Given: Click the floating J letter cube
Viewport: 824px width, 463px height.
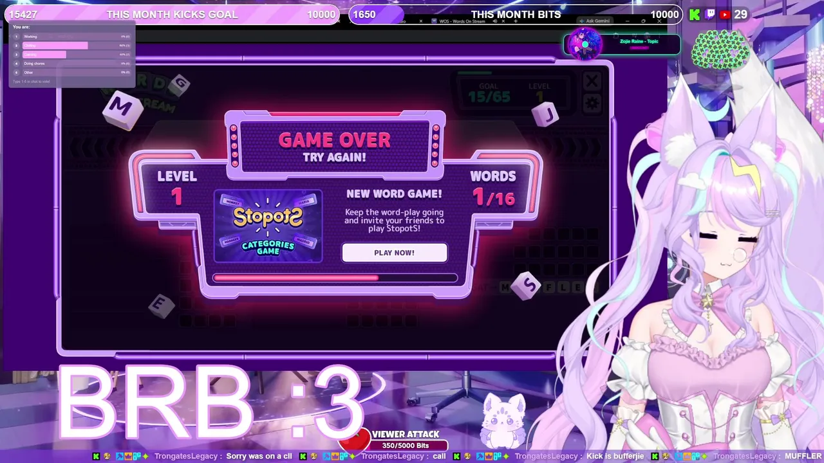Looking at the screenshot, I should tap(547, 116).
